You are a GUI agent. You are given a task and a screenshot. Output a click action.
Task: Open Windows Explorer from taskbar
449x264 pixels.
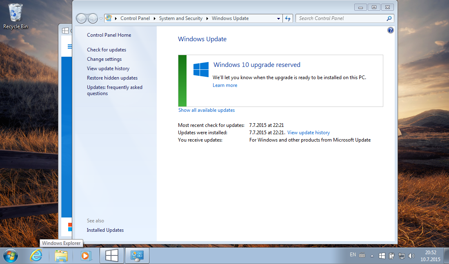61,255
